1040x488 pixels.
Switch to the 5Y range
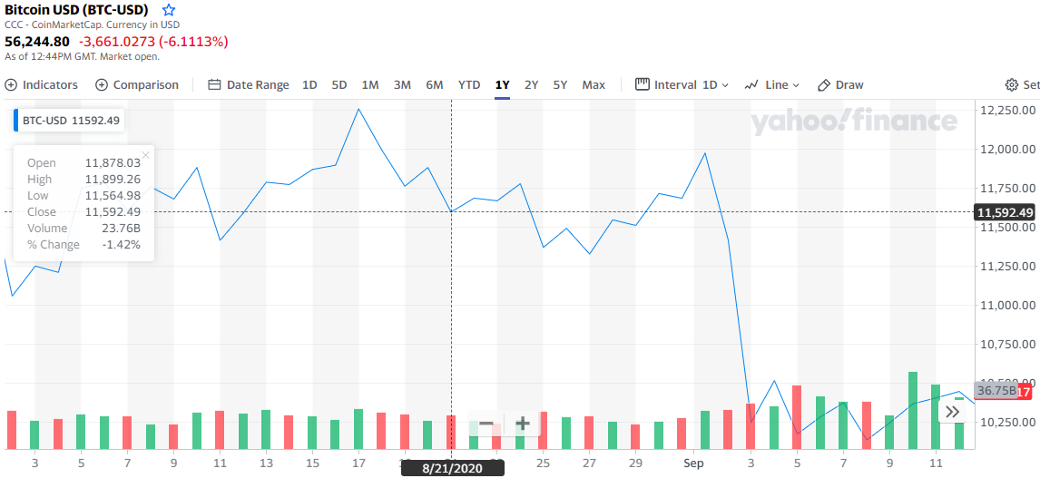point(560,84)
